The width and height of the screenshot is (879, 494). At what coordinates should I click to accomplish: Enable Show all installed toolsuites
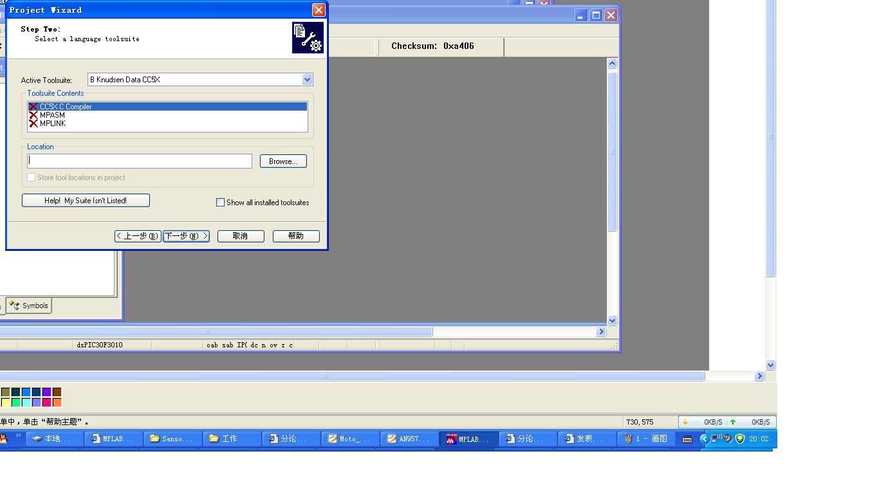pos(220,203)
